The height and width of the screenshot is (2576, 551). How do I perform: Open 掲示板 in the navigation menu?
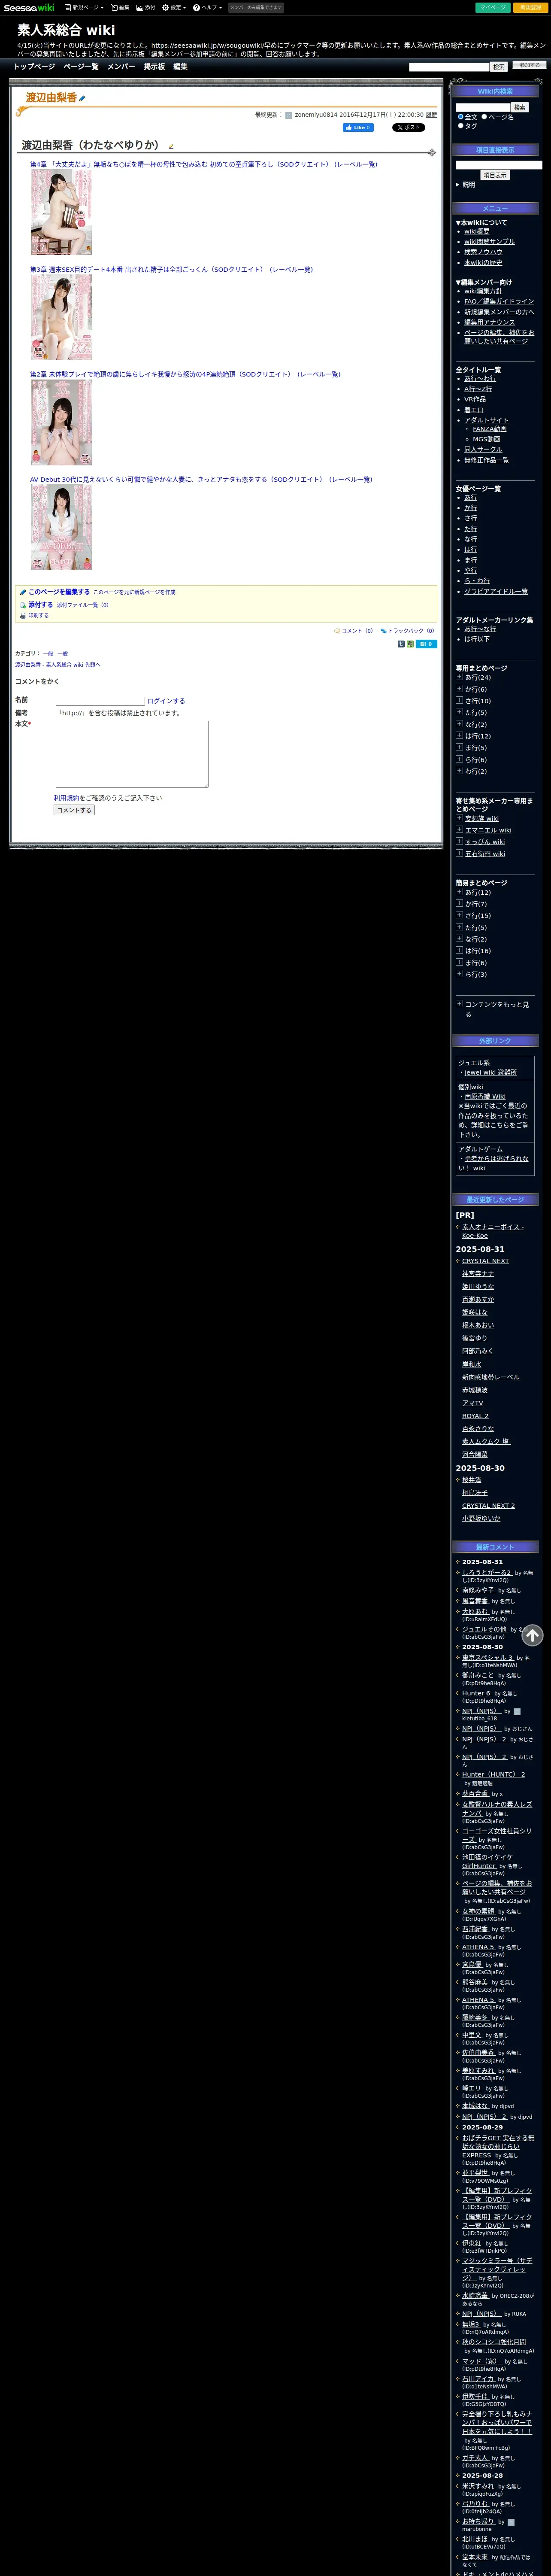[154, 67]
